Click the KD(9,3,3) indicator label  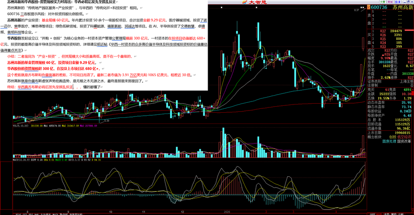[74, 160]
